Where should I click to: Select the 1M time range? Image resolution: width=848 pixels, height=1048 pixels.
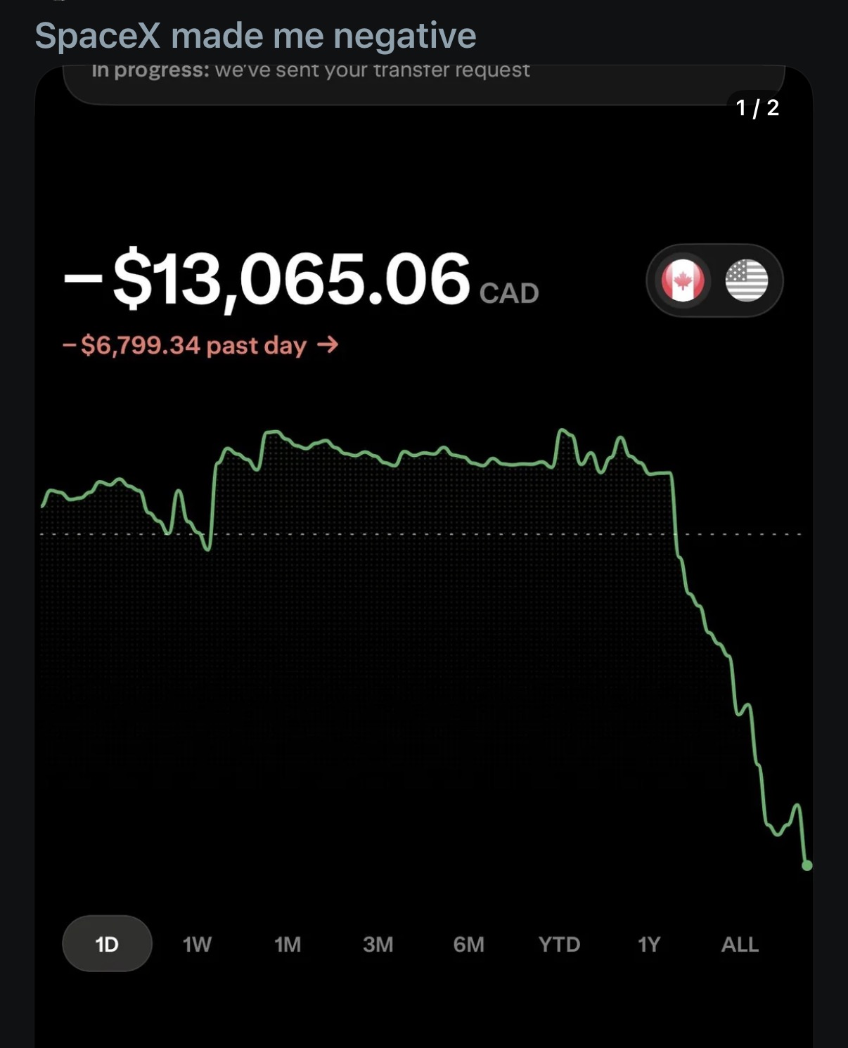tap(288, 944)
